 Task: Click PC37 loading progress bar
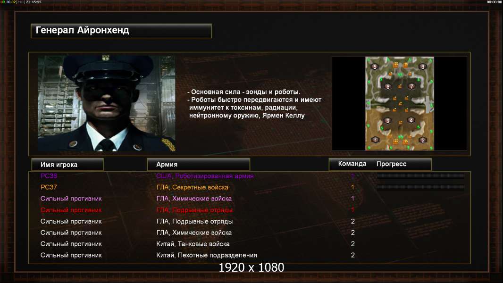[420, 188]
